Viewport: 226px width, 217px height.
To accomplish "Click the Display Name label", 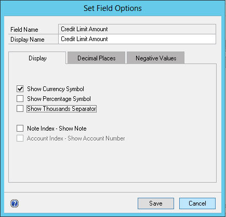I will [28, 40].
